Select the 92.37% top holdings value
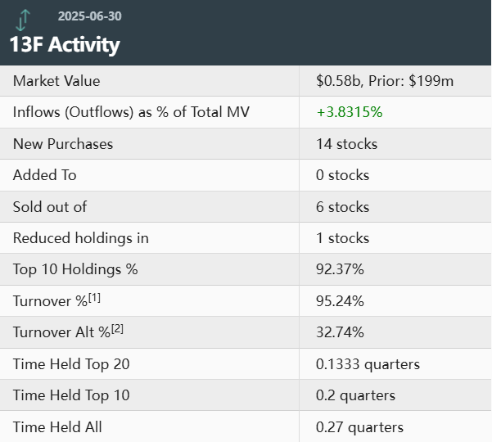Viewport: 492px width, 442px height. click(340, 269)
